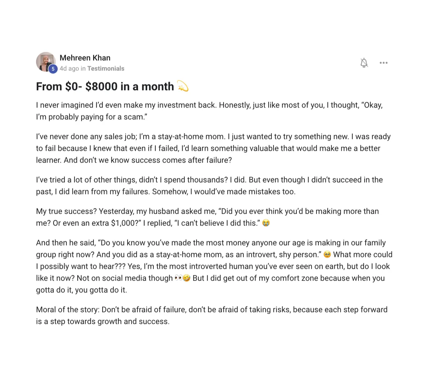Click the dizzy star emoji in title
Screen dimensions: 423x376
tap(183, 86)
